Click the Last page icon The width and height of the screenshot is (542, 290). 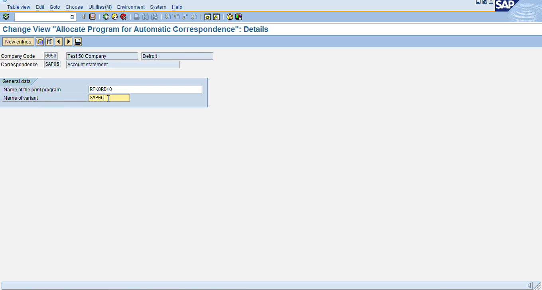(194, 17)
